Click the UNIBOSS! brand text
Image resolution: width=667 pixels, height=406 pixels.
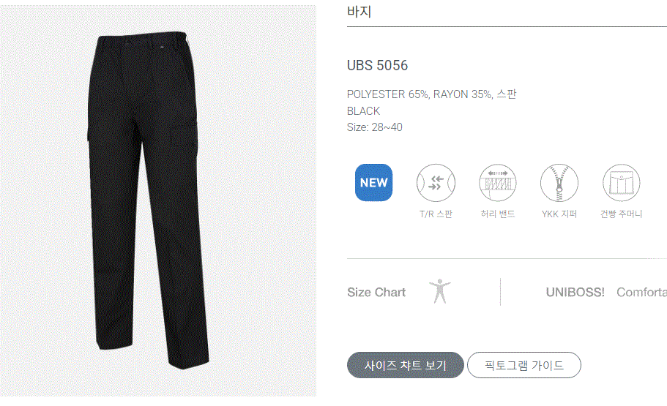click(575, 292)
